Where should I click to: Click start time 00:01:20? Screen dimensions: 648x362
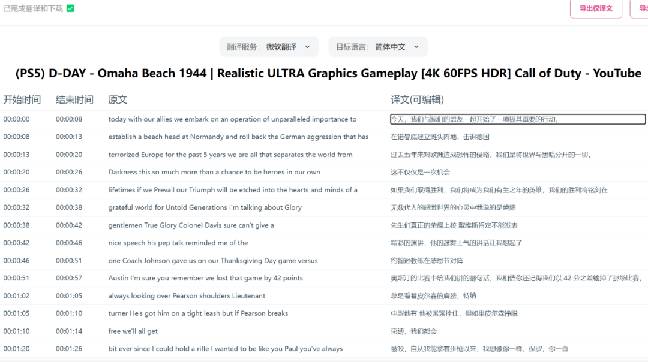(17, 349)
